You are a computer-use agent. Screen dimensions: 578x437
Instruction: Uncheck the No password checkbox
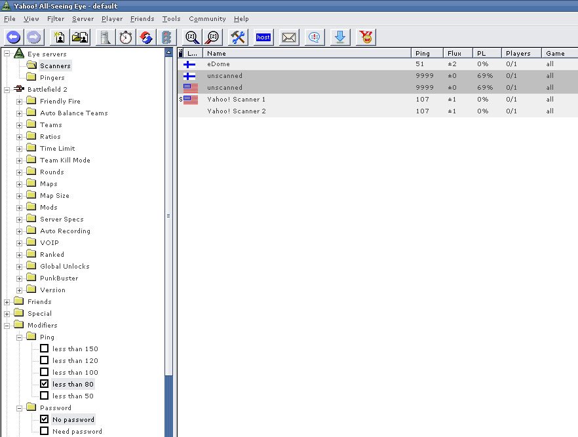tap(45, 419)
